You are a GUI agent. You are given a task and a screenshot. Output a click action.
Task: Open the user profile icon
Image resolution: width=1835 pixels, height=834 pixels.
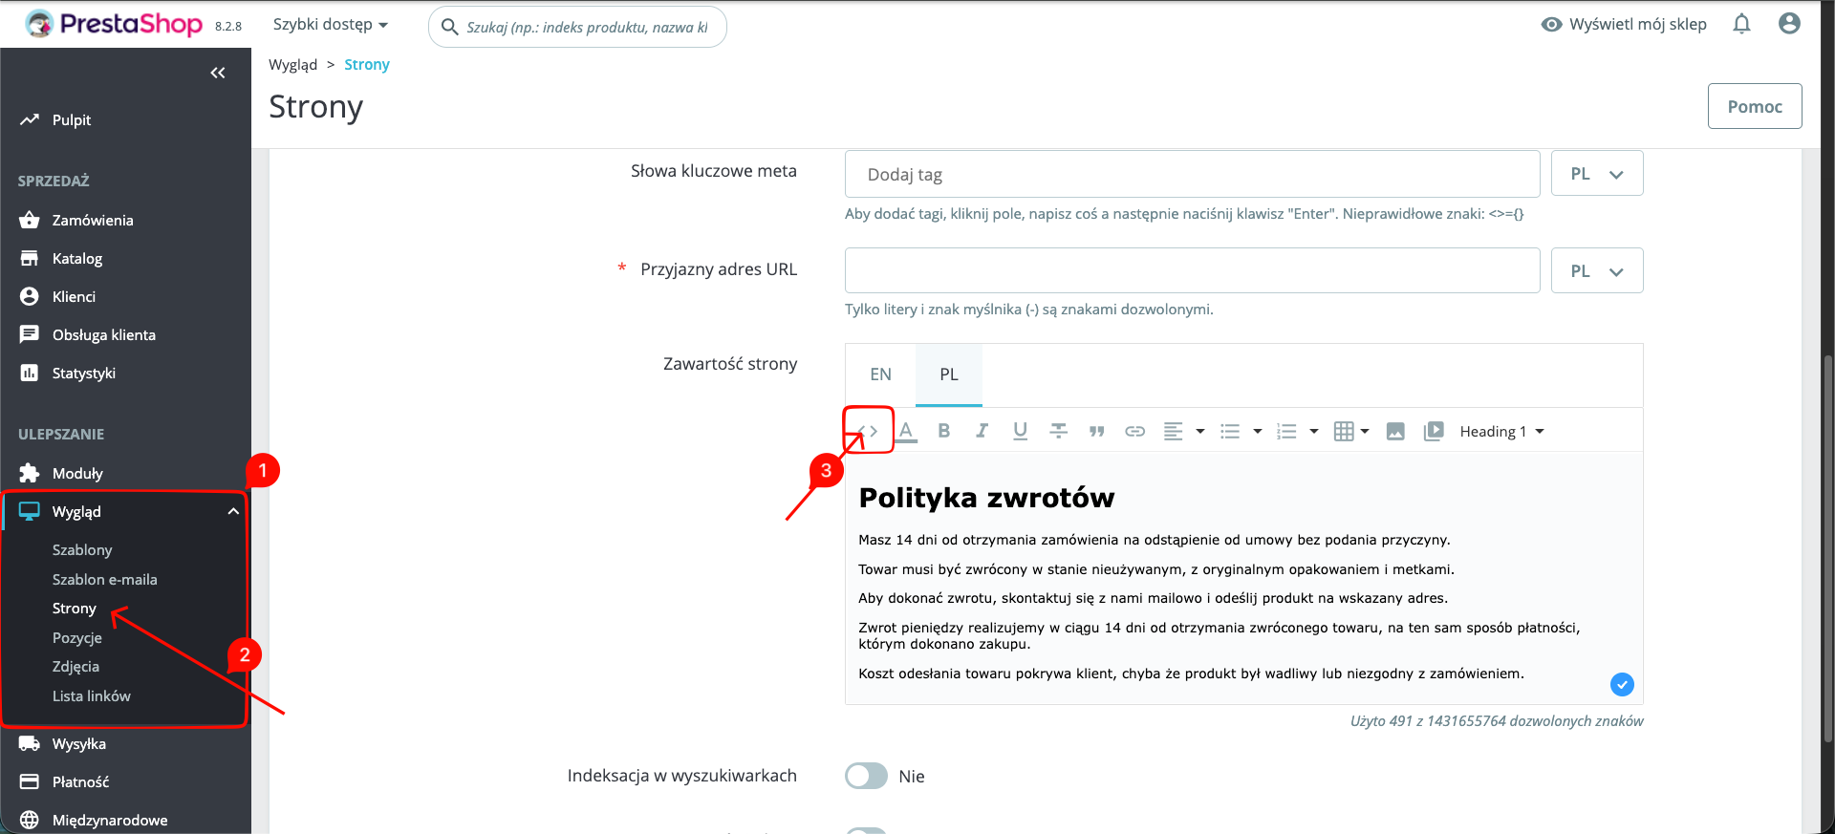1789,24
